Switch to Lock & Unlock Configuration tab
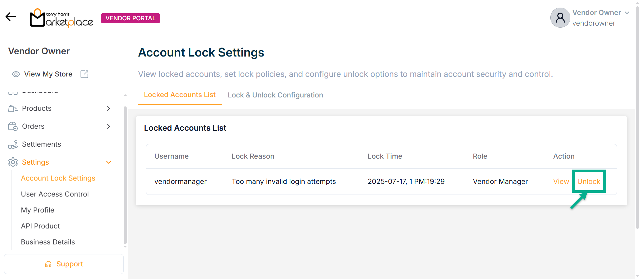 click(x=275, y=95)
